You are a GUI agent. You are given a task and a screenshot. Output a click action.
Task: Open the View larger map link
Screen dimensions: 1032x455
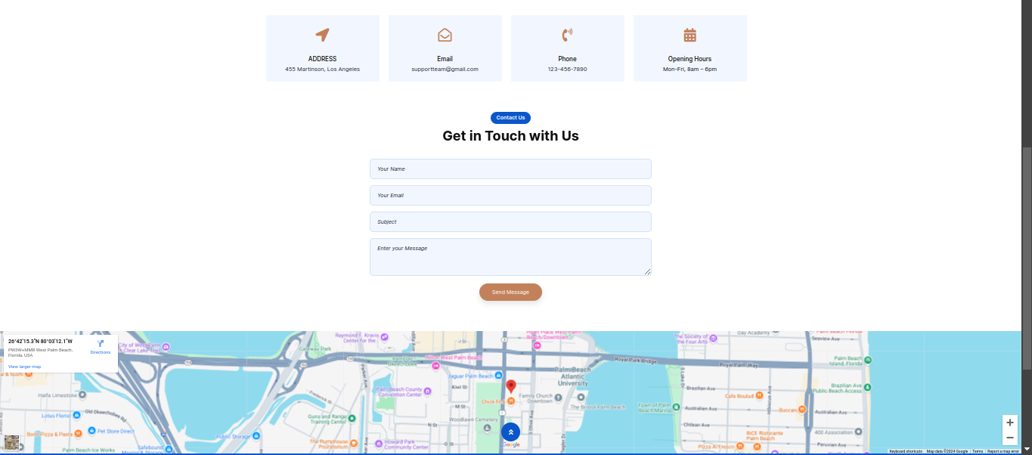(x=25, y=367)
